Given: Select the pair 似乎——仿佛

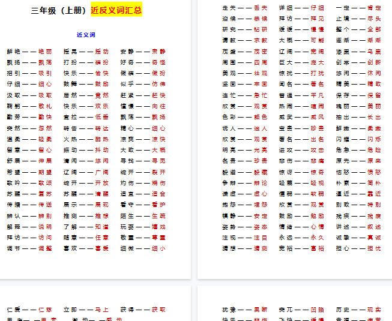Looking at the screenshot, I should [143, 84].
